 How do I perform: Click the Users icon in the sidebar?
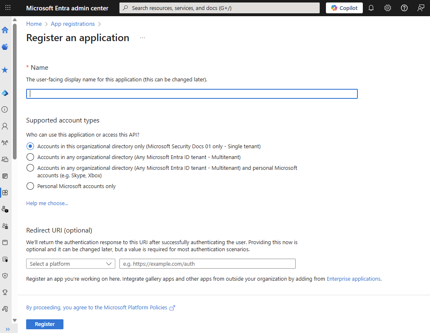tap(5, 126)
